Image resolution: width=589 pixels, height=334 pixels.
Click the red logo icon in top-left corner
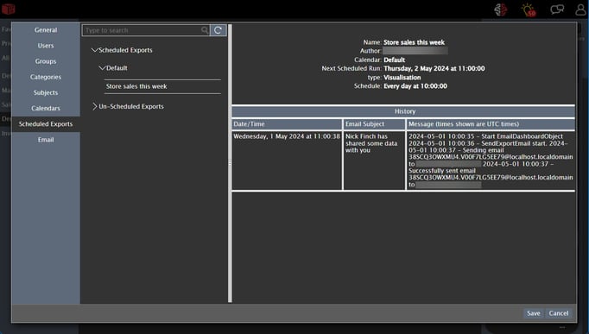(8, 9)
